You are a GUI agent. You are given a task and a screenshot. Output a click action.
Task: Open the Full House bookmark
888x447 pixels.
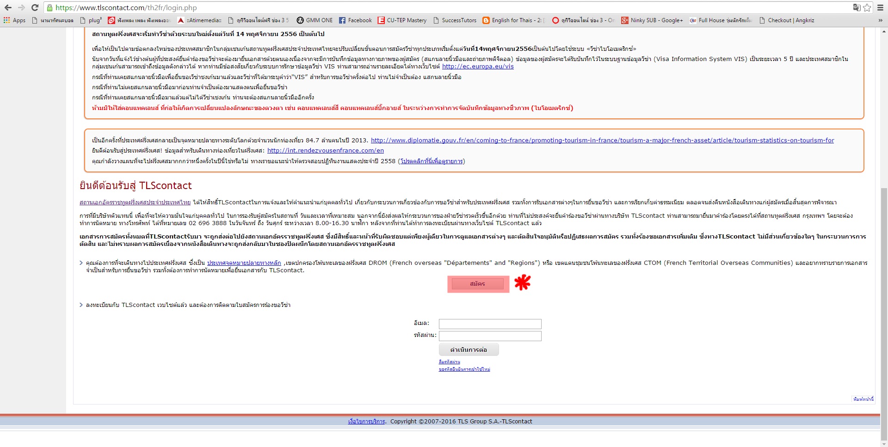click(x=721, y=20)
